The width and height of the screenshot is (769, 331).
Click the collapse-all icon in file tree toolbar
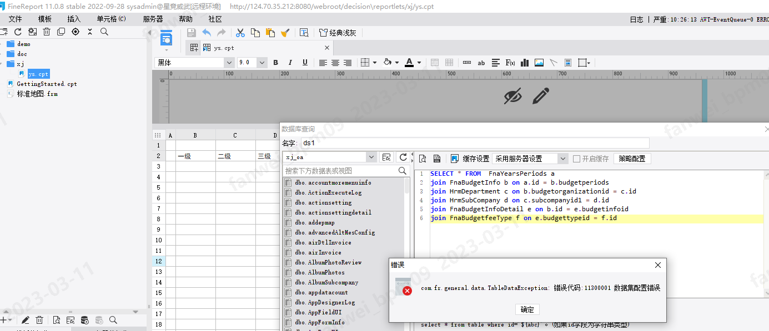pyautogui.click(x=90, y=32)
